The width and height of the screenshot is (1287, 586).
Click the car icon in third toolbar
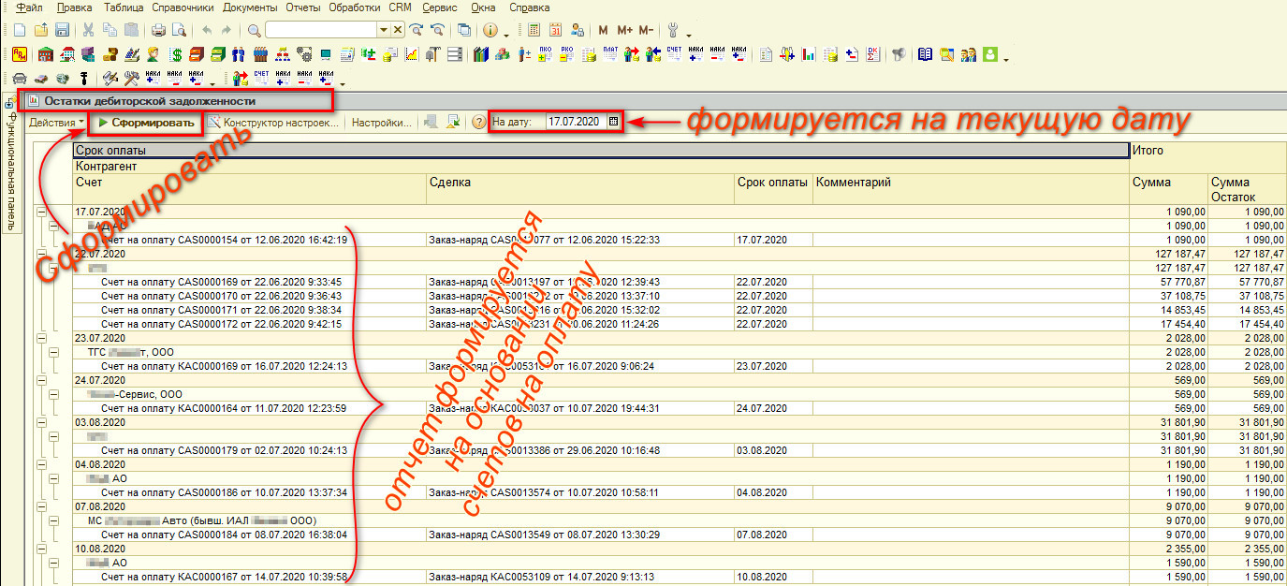point(20,78)
